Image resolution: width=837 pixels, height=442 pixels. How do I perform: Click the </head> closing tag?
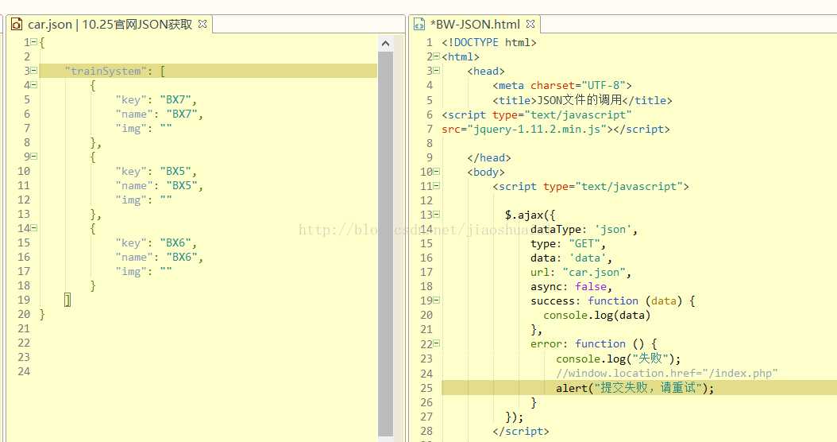pos(489,157)
